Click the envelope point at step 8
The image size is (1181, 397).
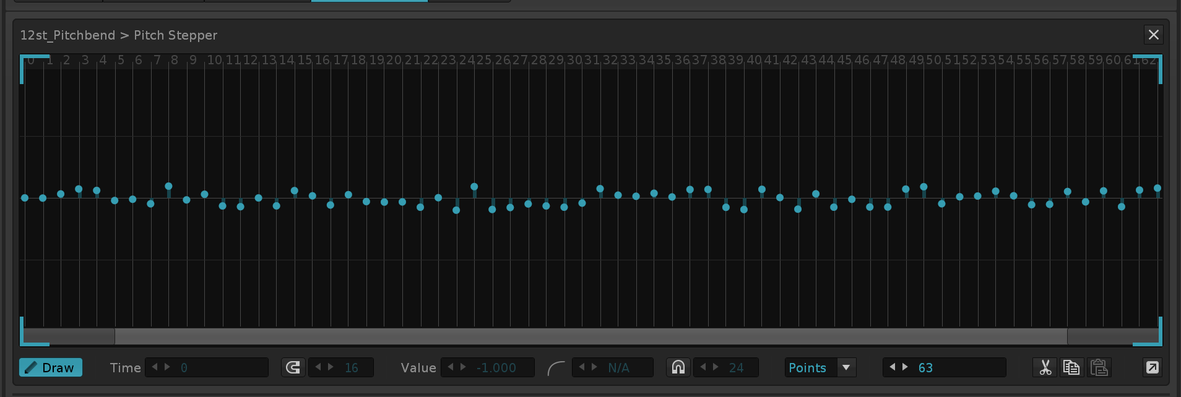click(x=168, y=186)
